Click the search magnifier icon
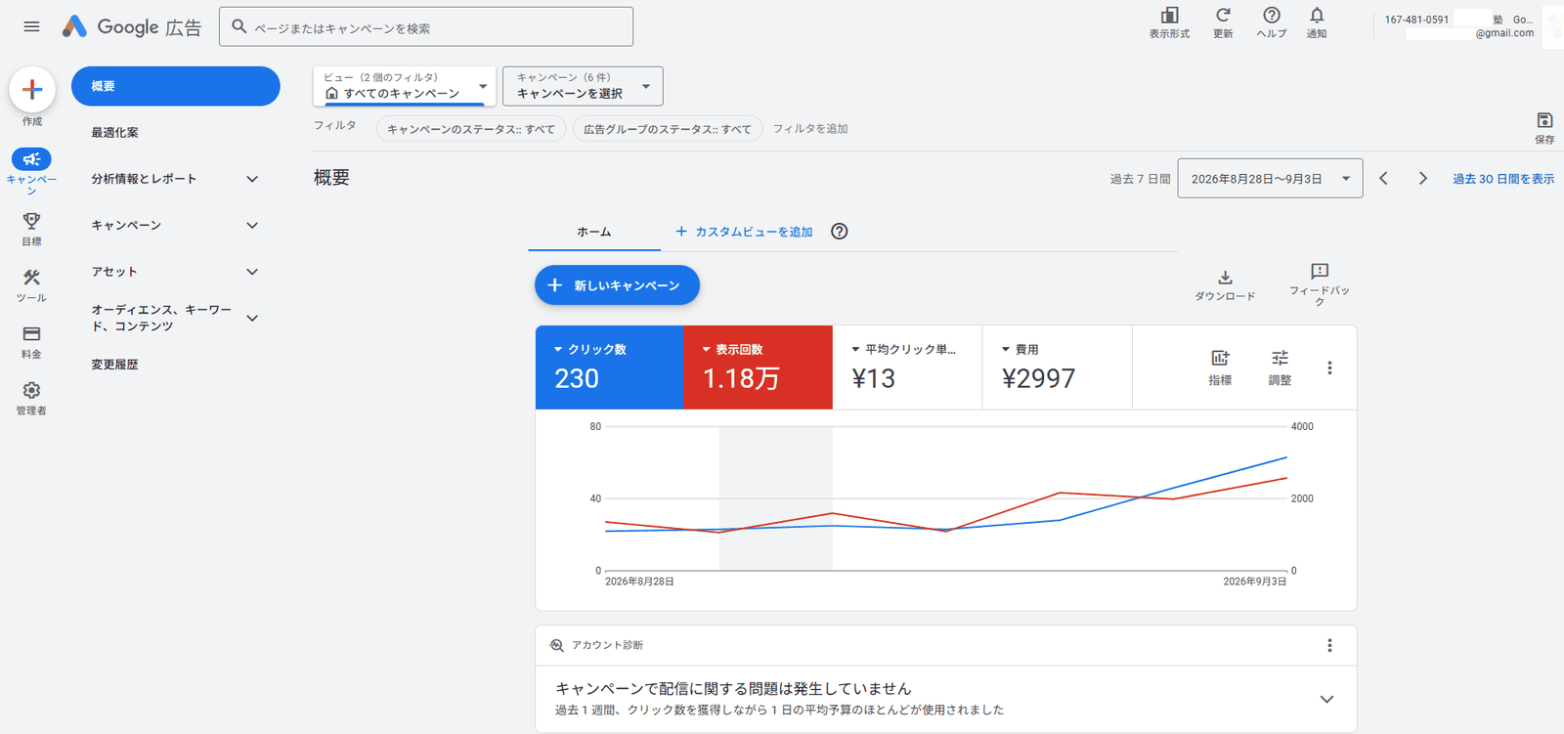 (239, 27)
